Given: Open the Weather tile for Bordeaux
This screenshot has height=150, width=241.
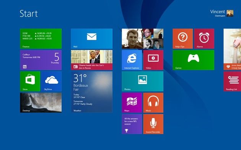Looking at the screenshot, I should [91, 92].
